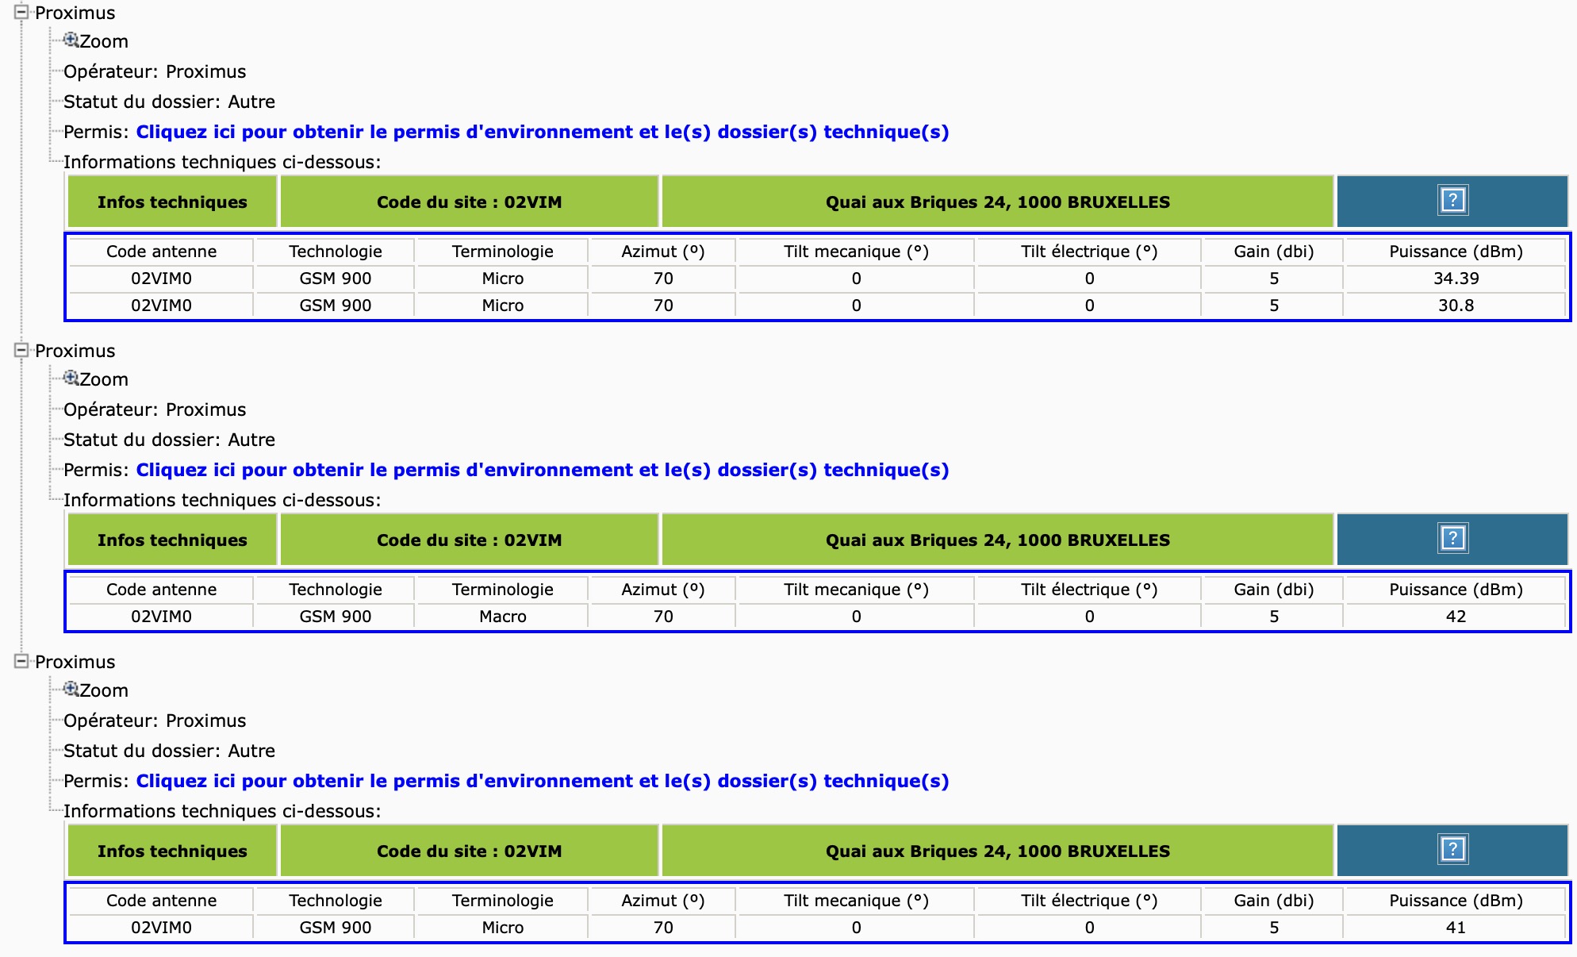This screenshot has width=1577, height=957.
Task: Click Quai aux Briques address in third table
Action: (998, 851)
